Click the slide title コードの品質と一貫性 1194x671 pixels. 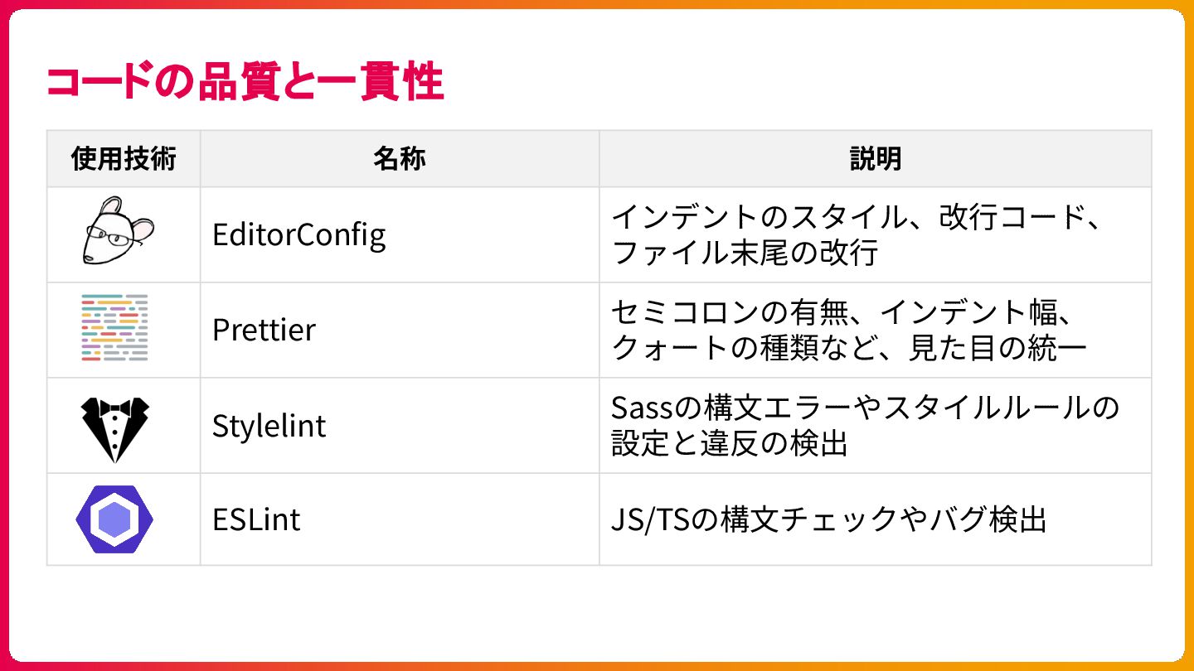tap(245, 83)
